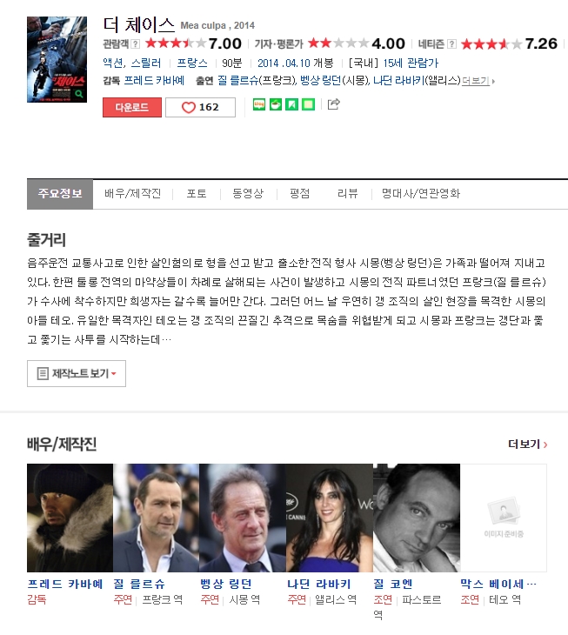Share to Naver cafe via cup icon
This screenshot has width=568, height=635.
[x=276, y=105]
